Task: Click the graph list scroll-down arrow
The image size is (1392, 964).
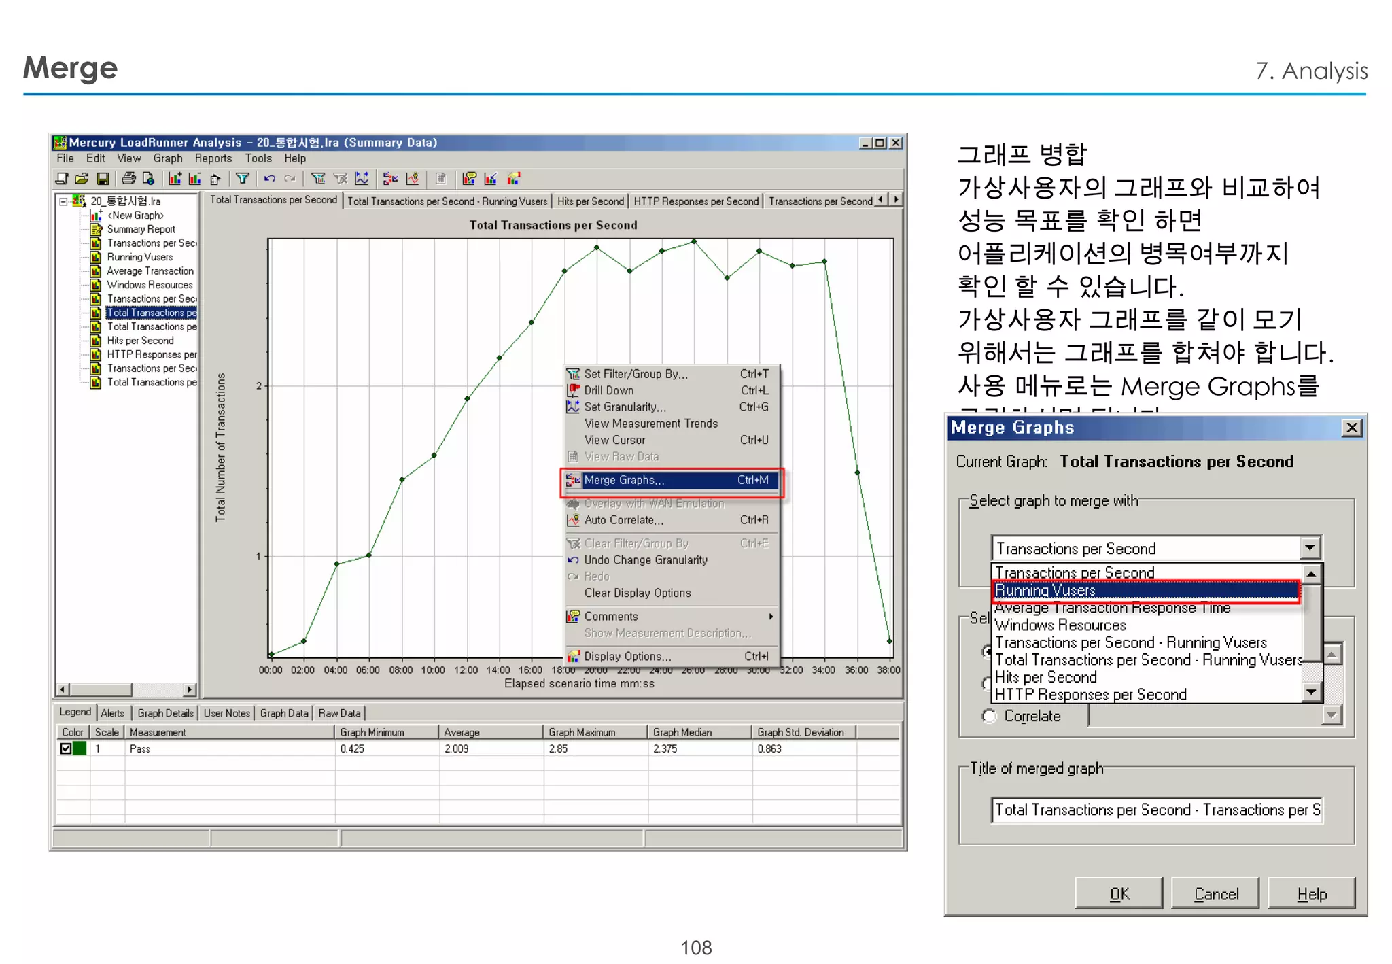Action: pos(1311,692)
